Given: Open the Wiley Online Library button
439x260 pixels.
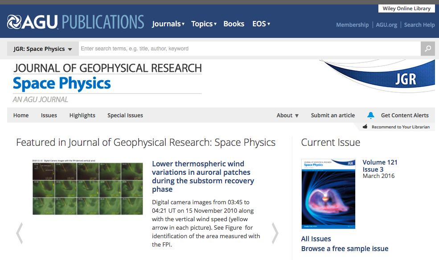Looking at the screenshot, I should click(x=406, y=8).
